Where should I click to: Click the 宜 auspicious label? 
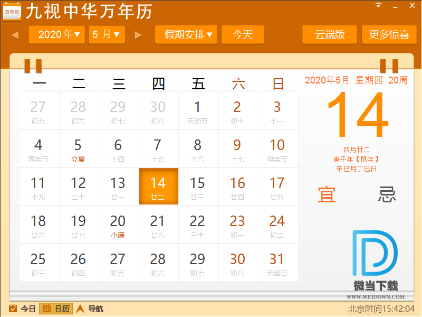coord(327,194)
